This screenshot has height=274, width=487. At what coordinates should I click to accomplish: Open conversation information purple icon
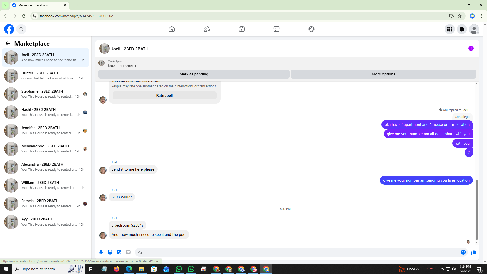pyautogui.click(x=471, y=48)
